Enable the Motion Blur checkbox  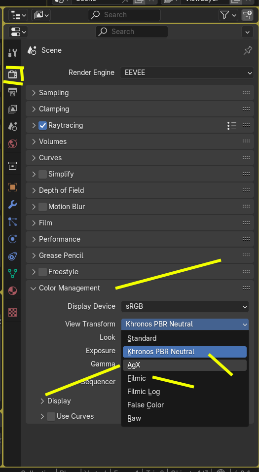[x=42, y=207]
